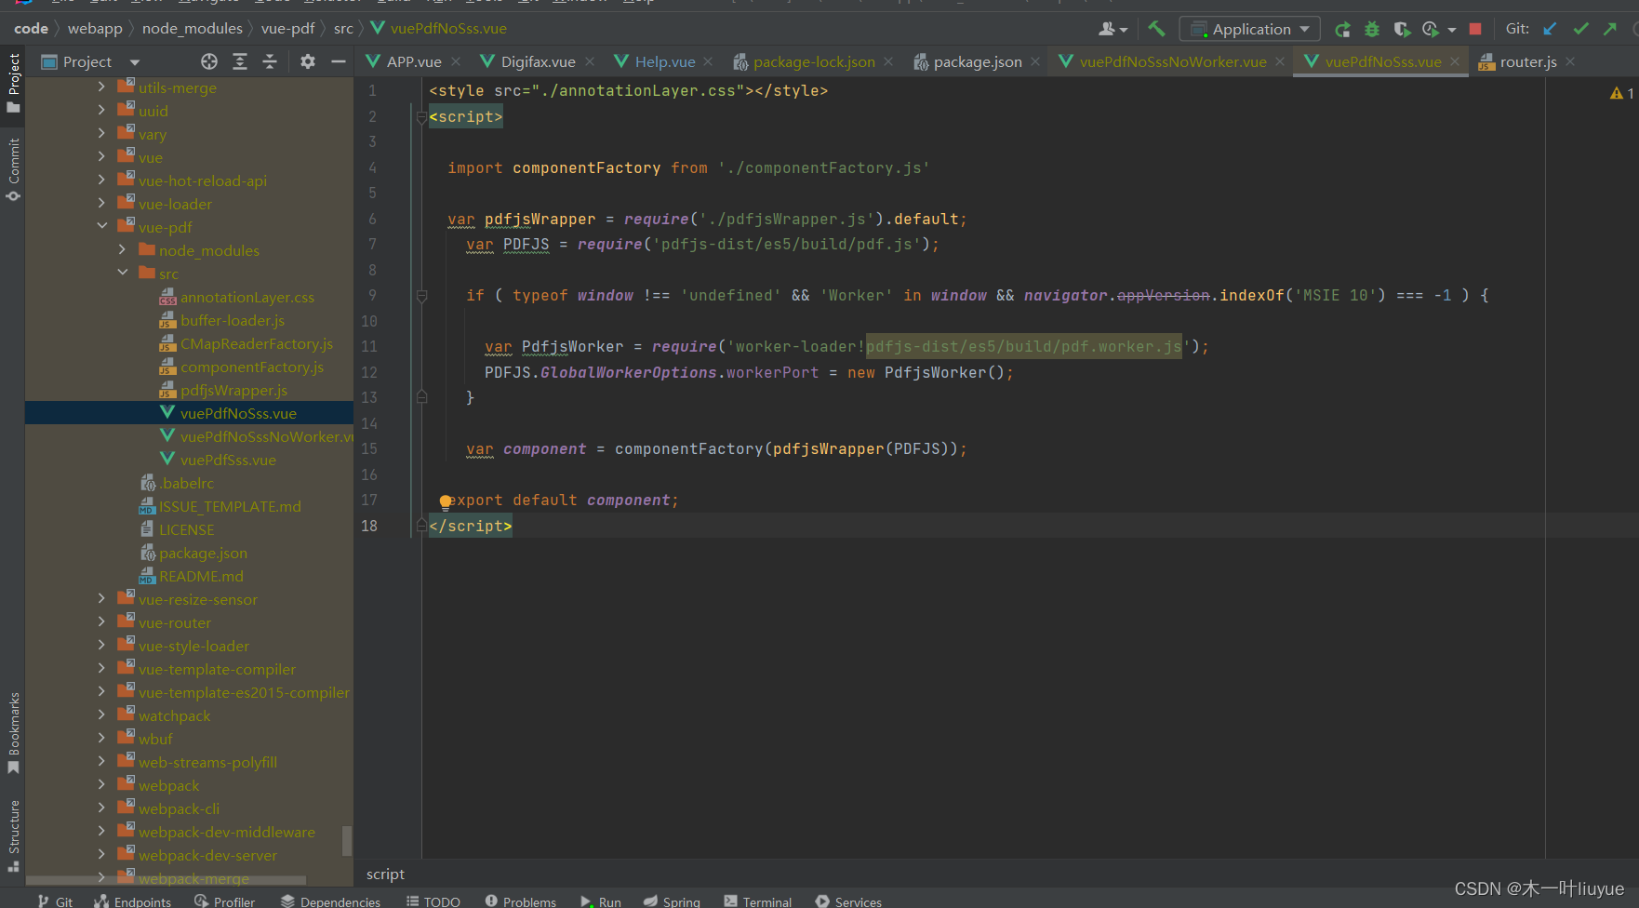The width and height of the screenshot is (1639, 908).
Task: Click the script breadcrumb below the editor
Action: pos(385,875)
